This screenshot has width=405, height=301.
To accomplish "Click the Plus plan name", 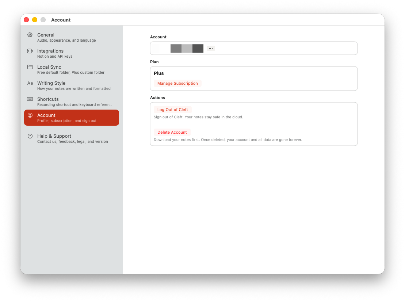I will [158, 73].
